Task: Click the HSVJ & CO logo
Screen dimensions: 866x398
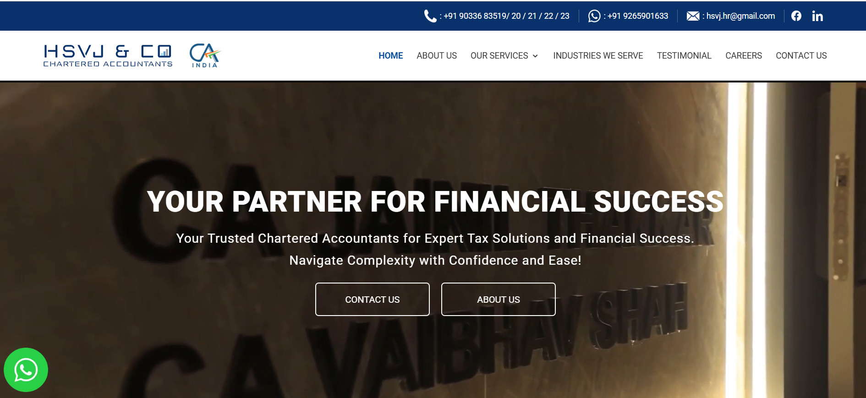Action: (x=108, y=55)
